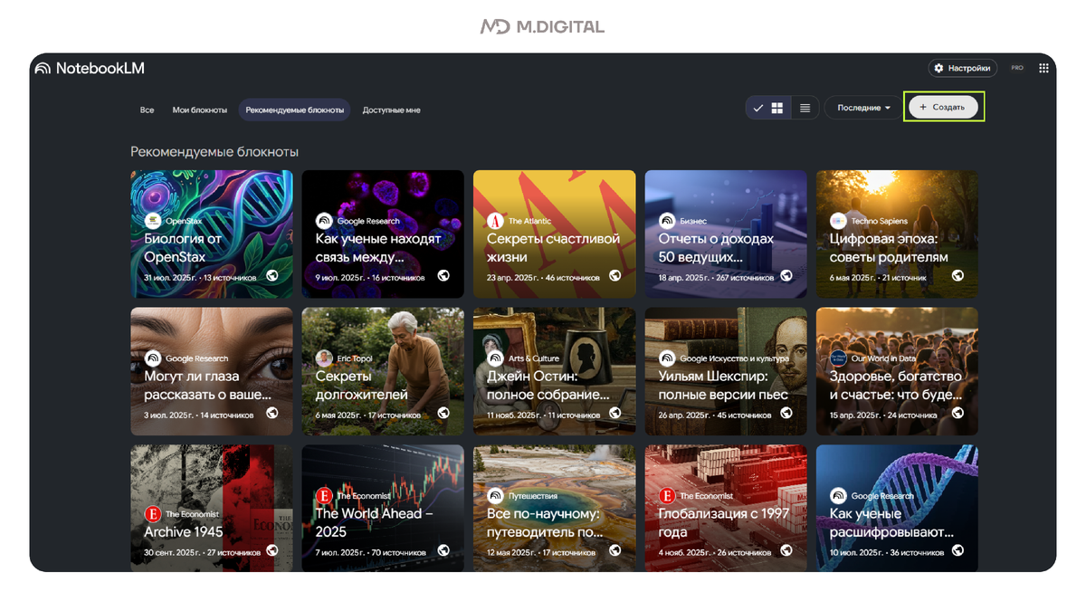Click globe icon on Как ученые расшифровывают card
The width and height of the screenshot is (1086, 611).
957,550
